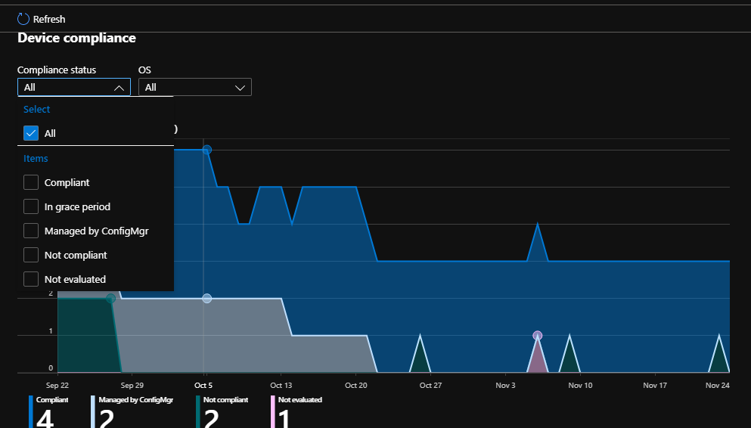Click the Refresh circular arrow icon
The height and width of the screenshot is (428, 751).
pos(23,19)
